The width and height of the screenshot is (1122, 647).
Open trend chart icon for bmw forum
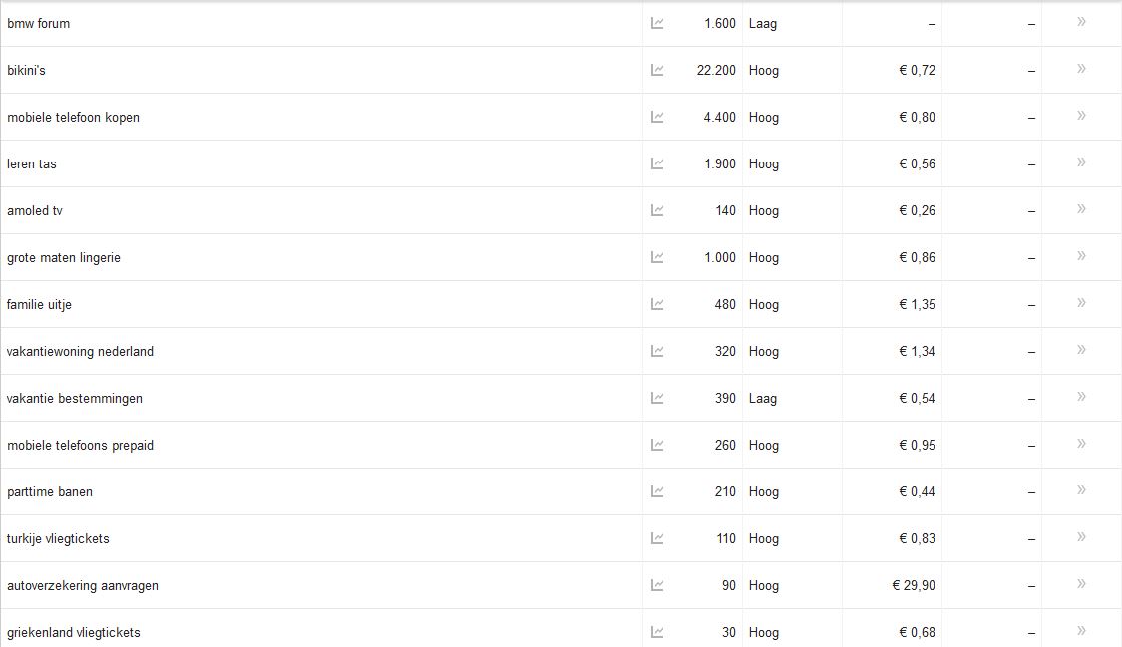pyautogui.click(x=657, y=24)
